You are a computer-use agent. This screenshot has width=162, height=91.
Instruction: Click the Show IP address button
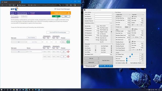[31, 38]
